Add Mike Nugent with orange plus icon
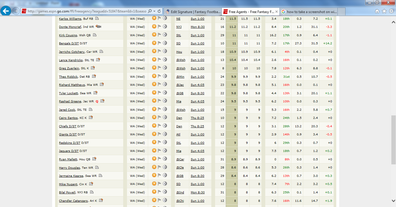The image size is (396, 207). coord(154,184)
